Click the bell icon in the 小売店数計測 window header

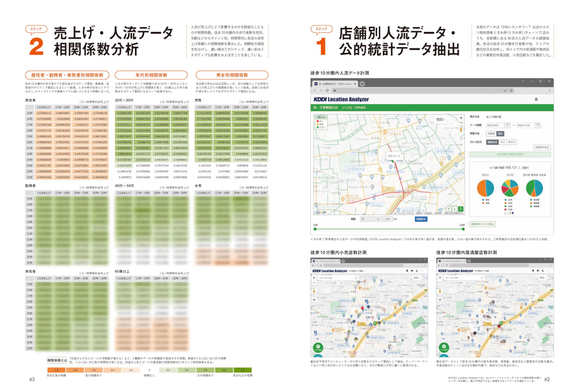click(x=417, y=271)
